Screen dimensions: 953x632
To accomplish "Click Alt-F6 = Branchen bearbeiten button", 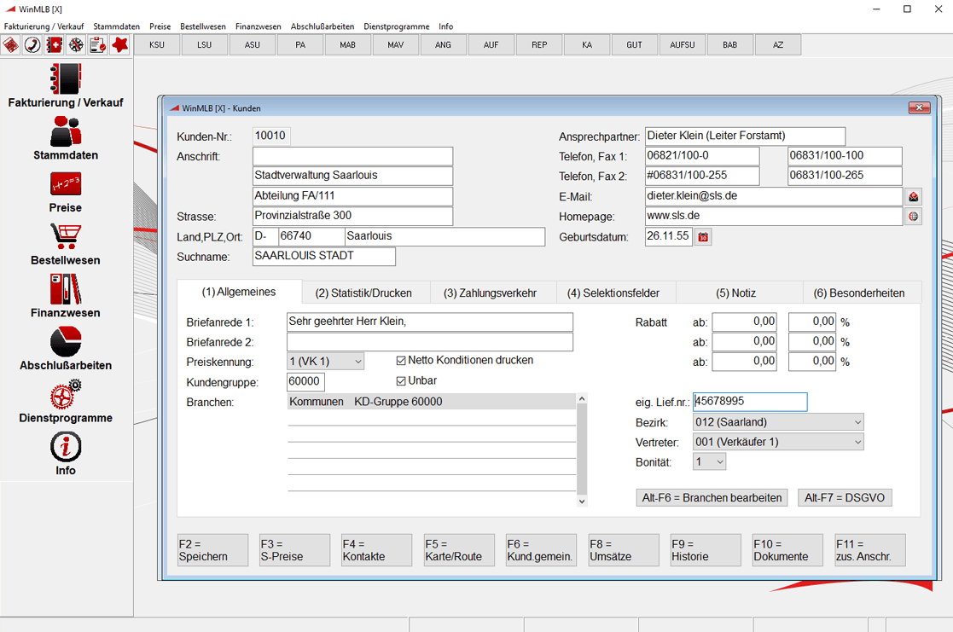I will tap(712, 498).
